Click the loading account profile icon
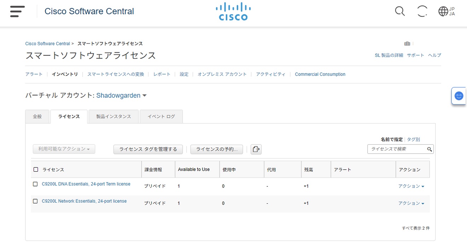Viewport: 467px width, 250px height. pyautogui.click(x=422, y=11)
